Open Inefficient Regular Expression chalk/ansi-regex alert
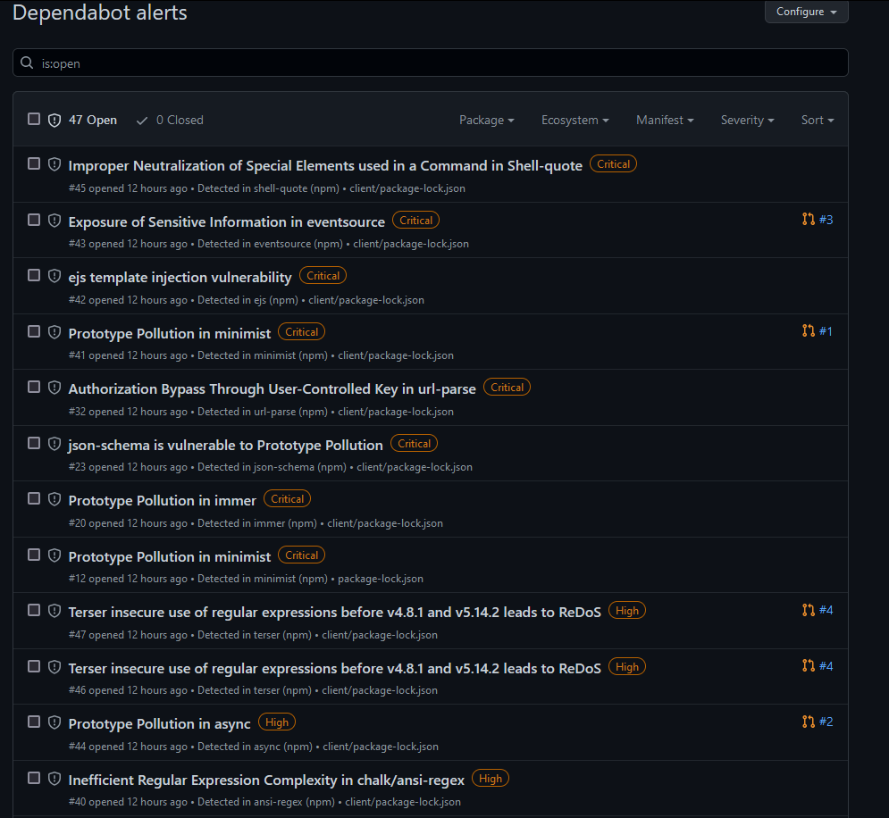The width and height of the screenshot is (889, 818). pyautogui.click(x=266, y=780)
